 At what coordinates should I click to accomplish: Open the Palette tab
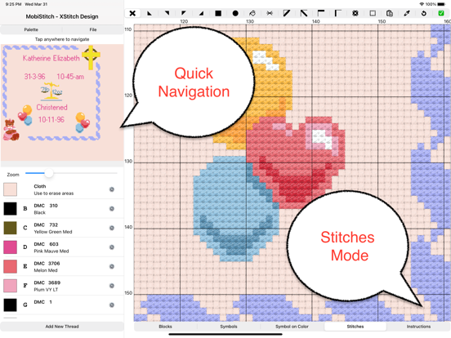tap(31, 29)
